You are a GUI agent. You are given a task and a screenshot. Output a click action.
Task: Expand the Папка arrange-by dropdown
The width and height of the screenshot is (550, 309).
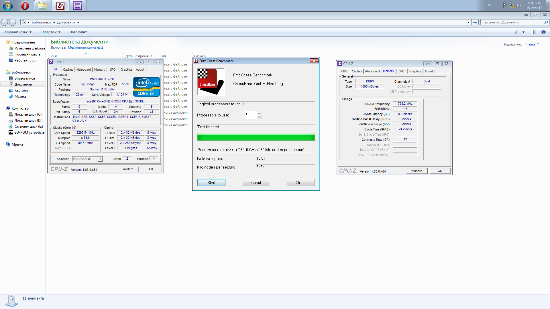point(533,44)
